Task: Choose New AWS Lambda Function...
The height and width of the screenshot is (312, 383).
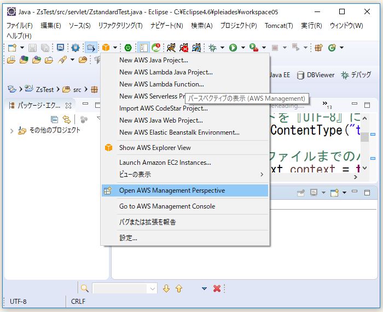Action: pos(185,84)
